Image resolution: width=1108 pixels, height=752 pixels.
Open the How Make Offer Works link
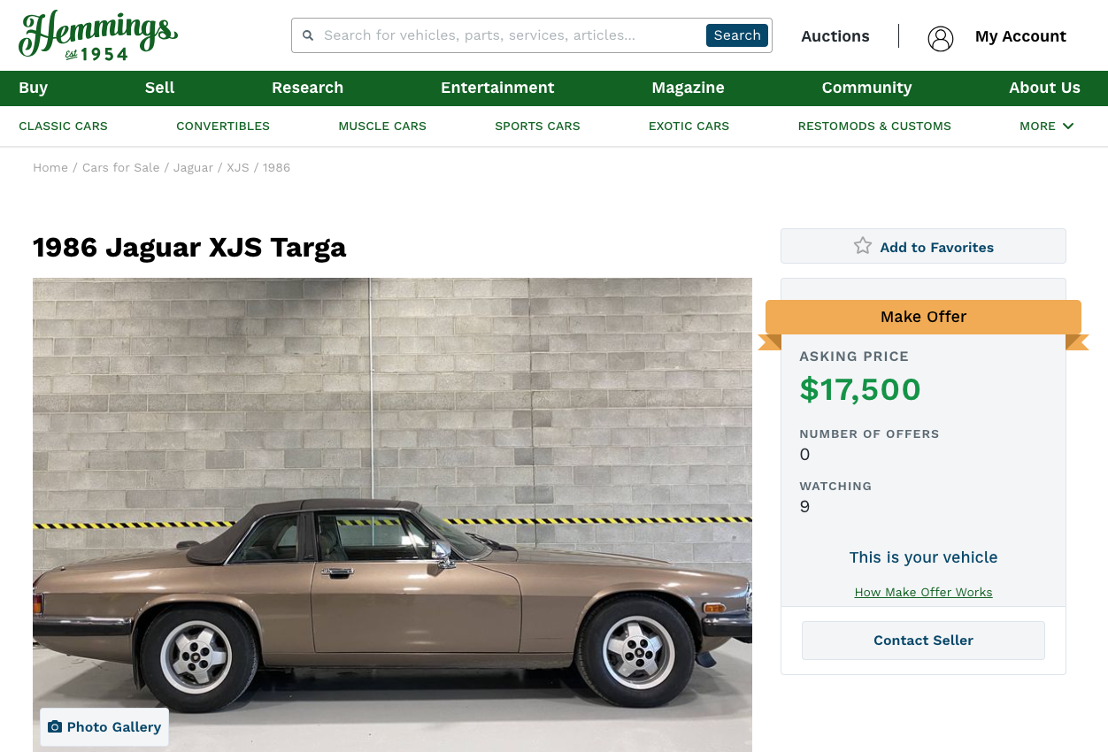tap(923, 592)
